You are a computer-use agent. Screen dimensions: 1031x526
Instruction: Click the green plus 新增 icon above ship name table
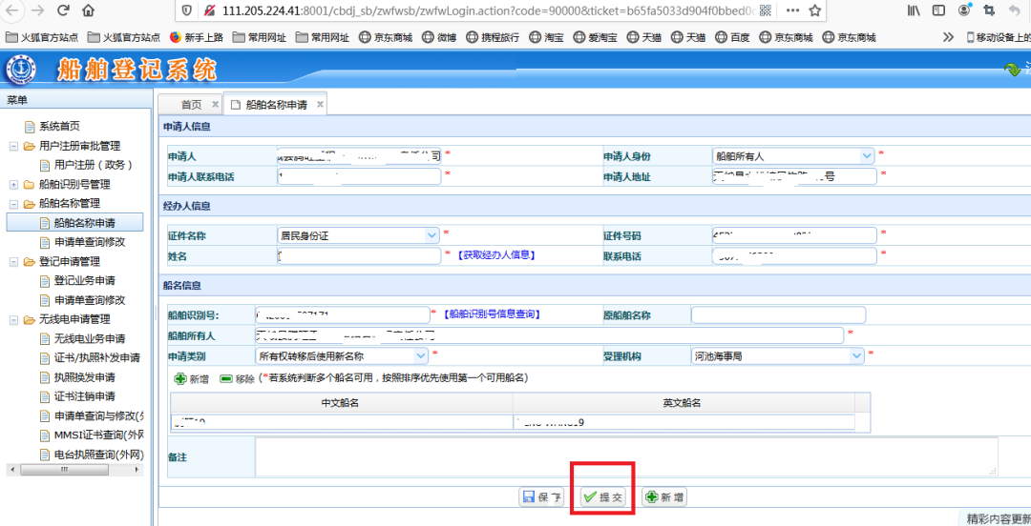[x=179, y=378]
